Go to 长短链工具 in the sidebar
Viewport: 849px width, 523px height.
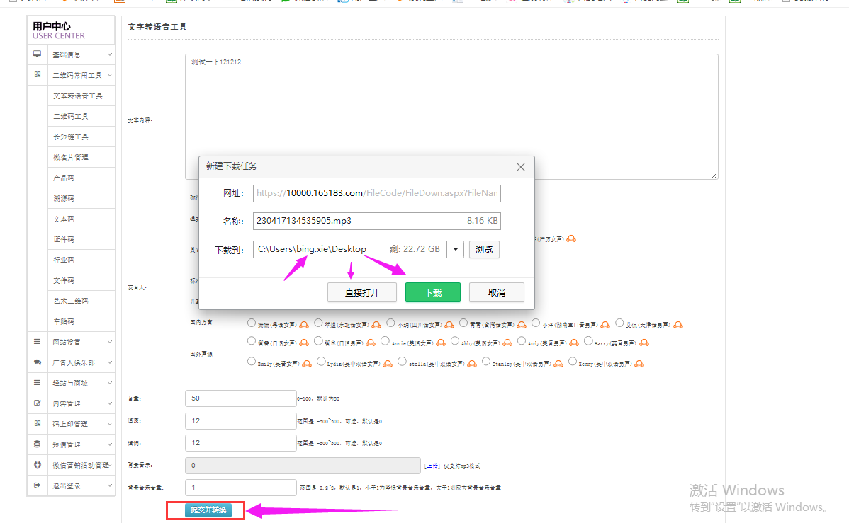pyautogui.click(x=71, y=137)
